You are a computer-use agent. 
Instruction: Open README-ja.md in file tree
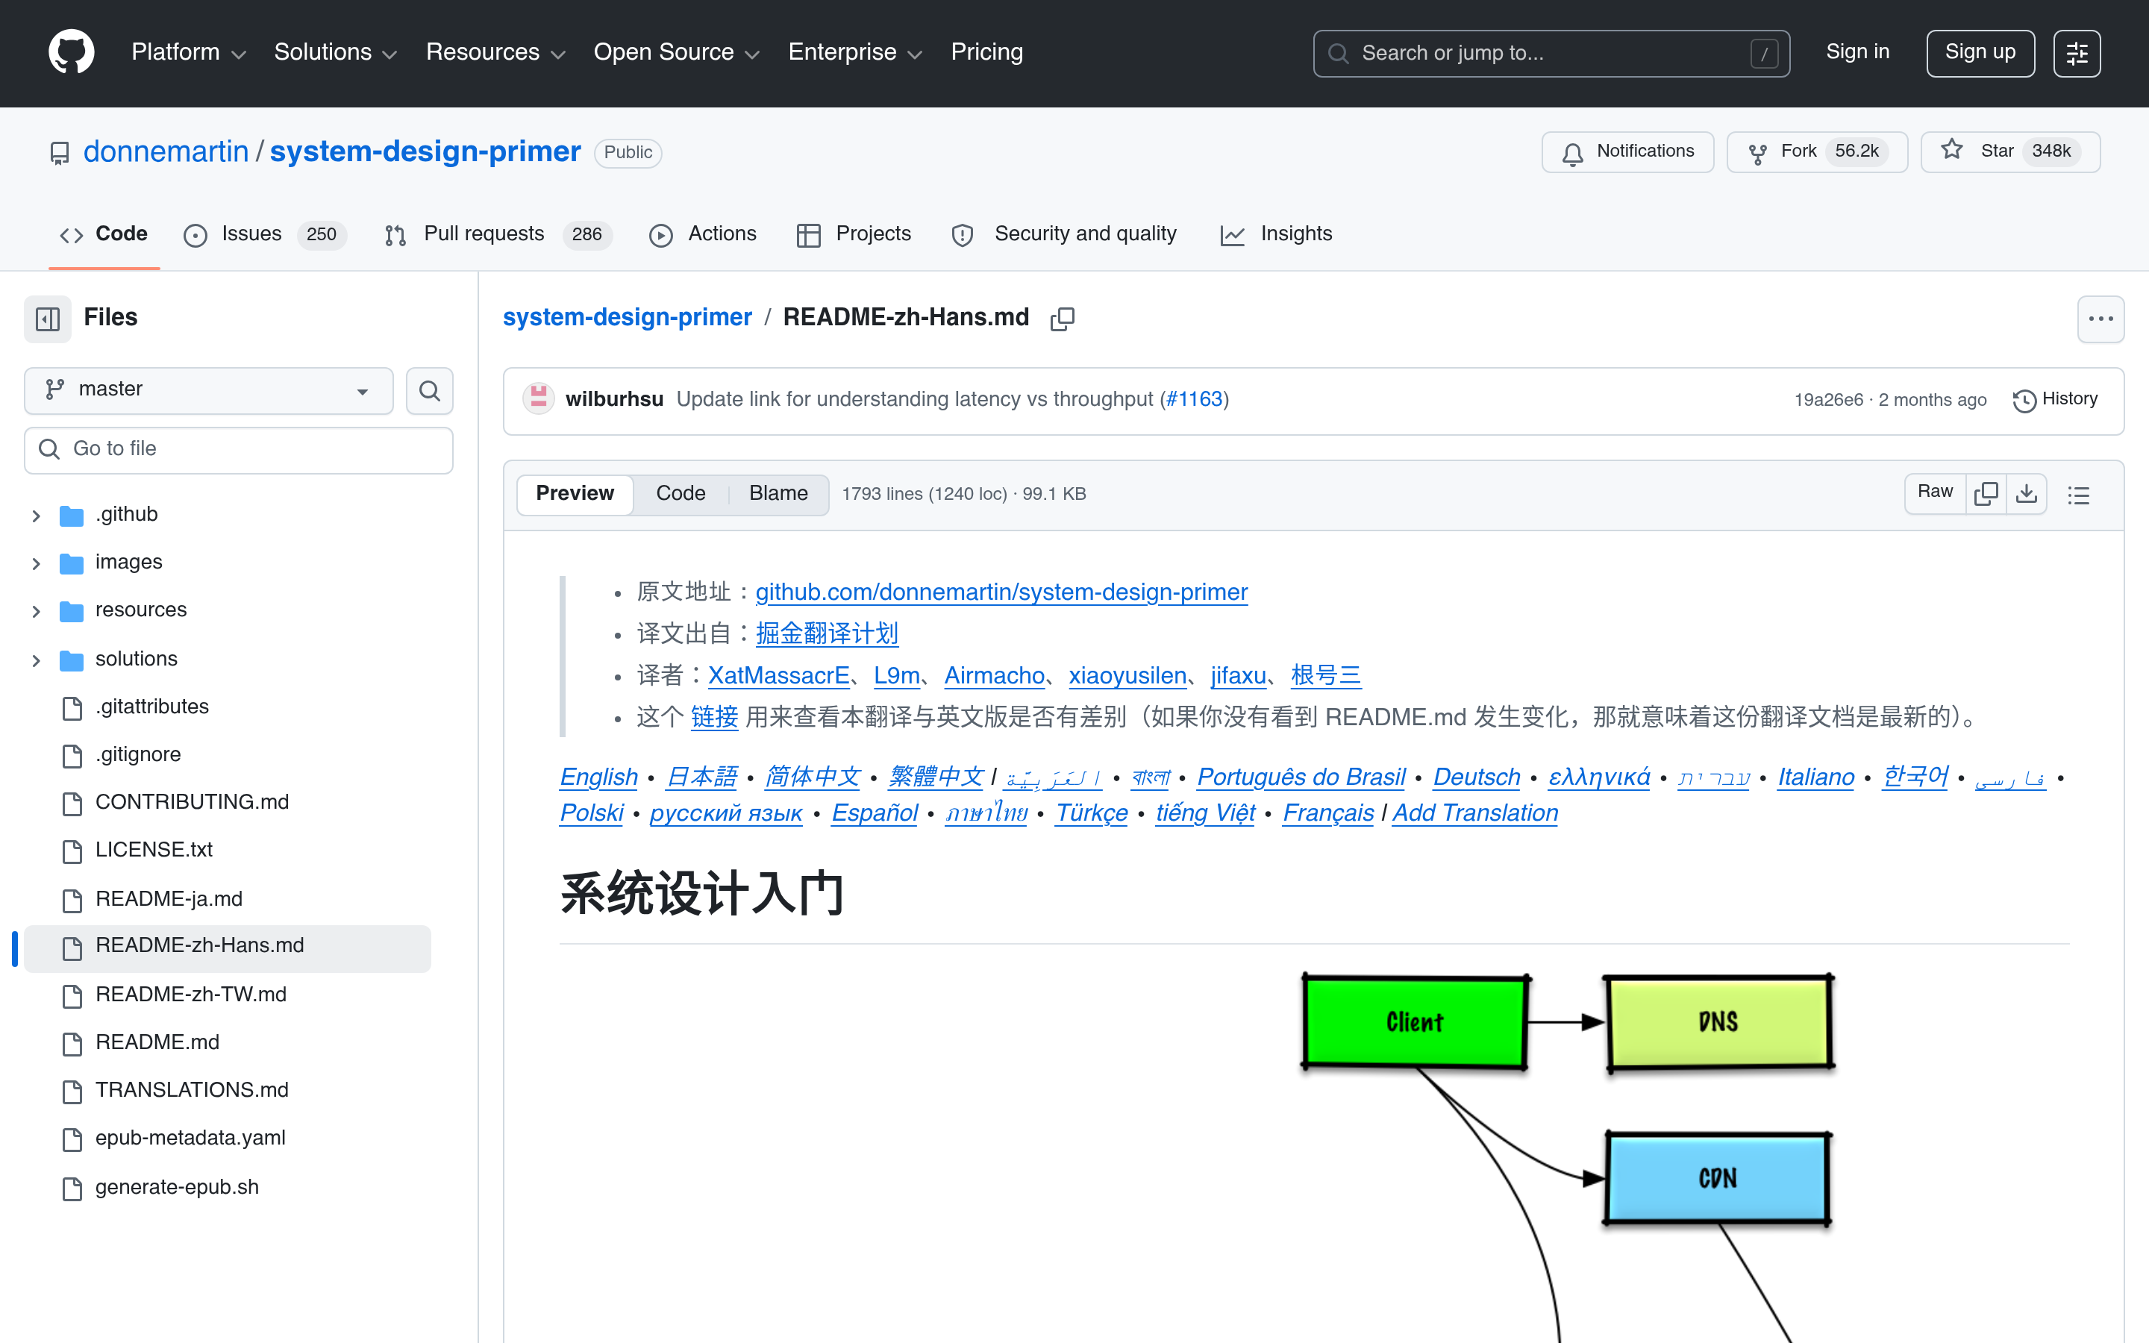click(x=169, y=899)
